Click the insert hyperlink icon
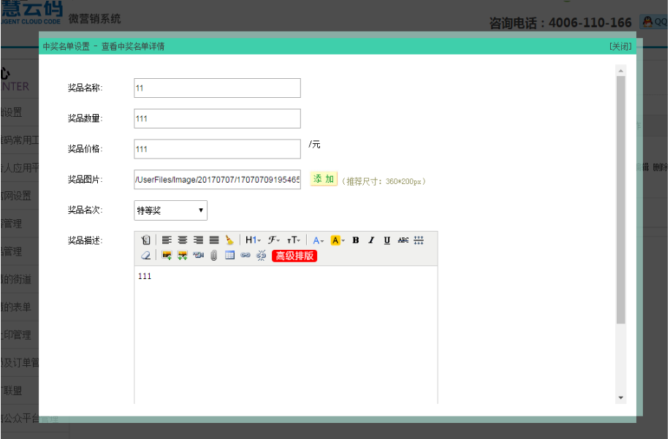This screenshot has width=670, height=439. (245, 256)
